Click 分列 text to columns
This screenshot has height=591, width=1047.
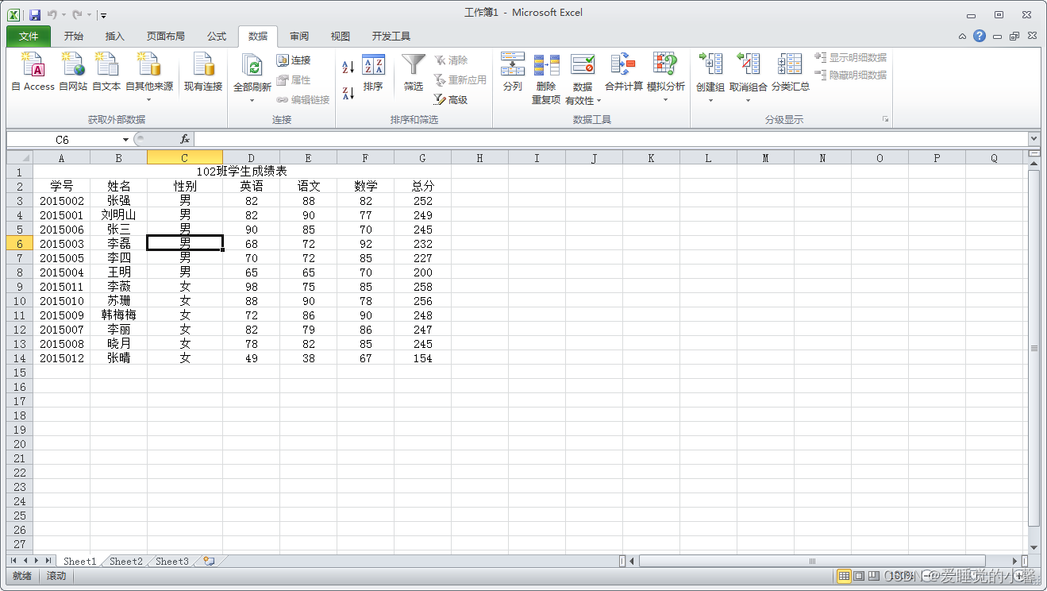click(513, 72)
